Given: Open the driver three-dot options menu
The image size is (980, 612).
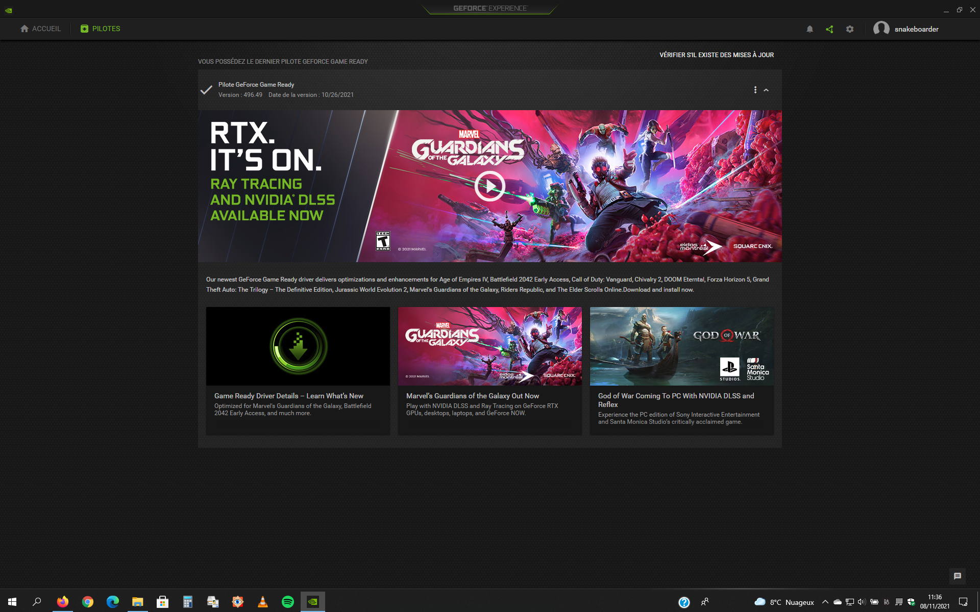Looking at the screenshot, I should [755, 90].
